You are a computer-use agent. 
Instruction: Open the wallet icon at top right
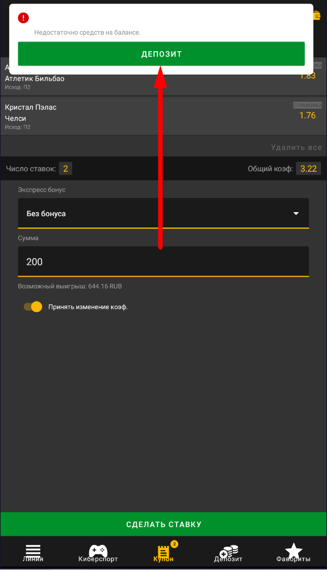click(x=317, y=15)
